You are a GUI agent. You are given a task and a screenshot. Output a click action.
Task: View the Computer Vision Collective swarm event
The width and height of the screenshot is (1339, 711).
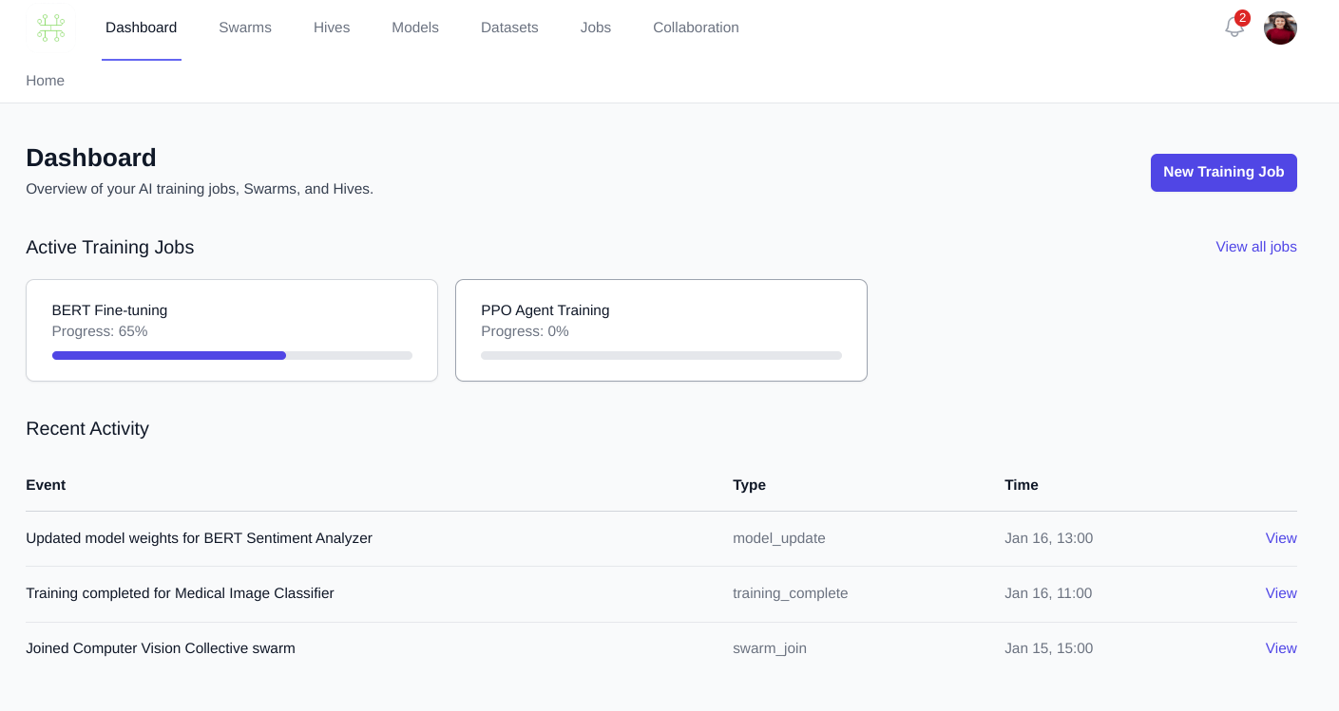click(x=1280, y=648)
